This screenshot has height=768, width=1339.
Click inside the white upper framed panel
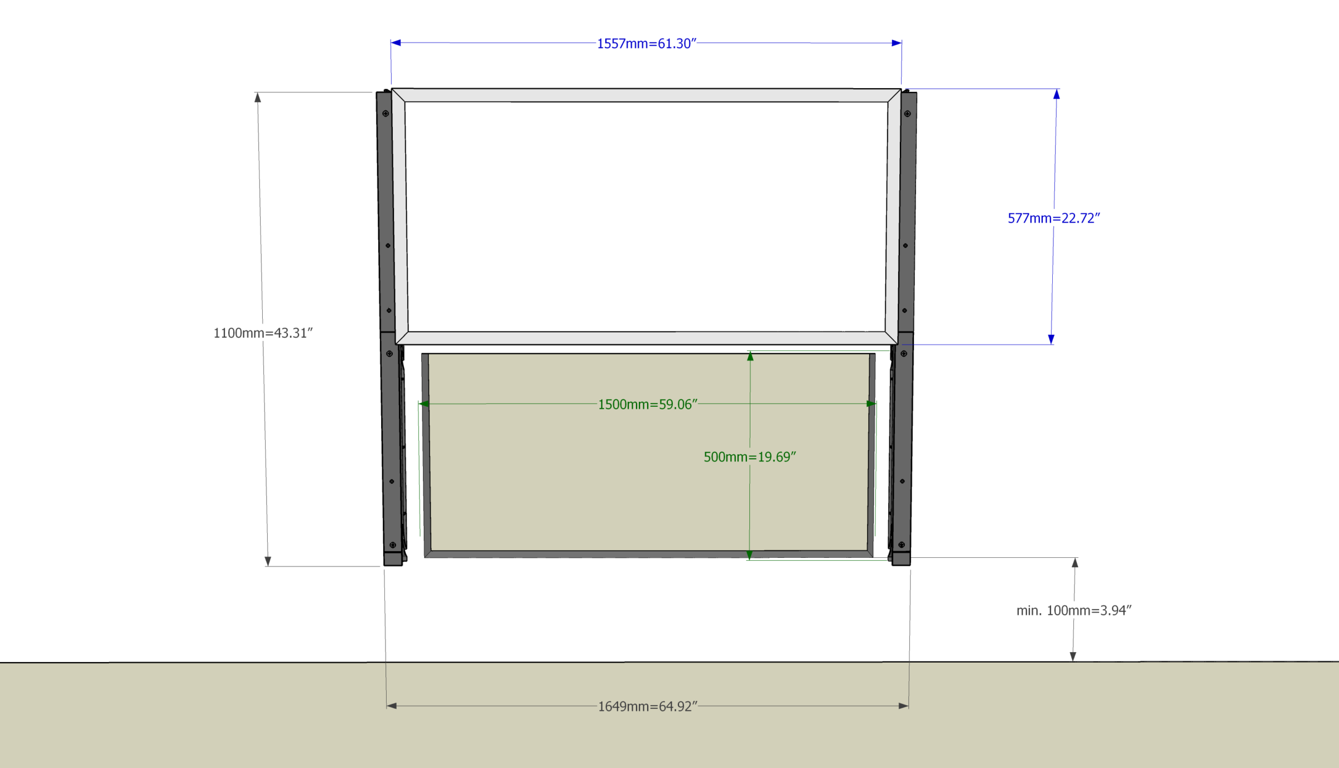(646, 217)
